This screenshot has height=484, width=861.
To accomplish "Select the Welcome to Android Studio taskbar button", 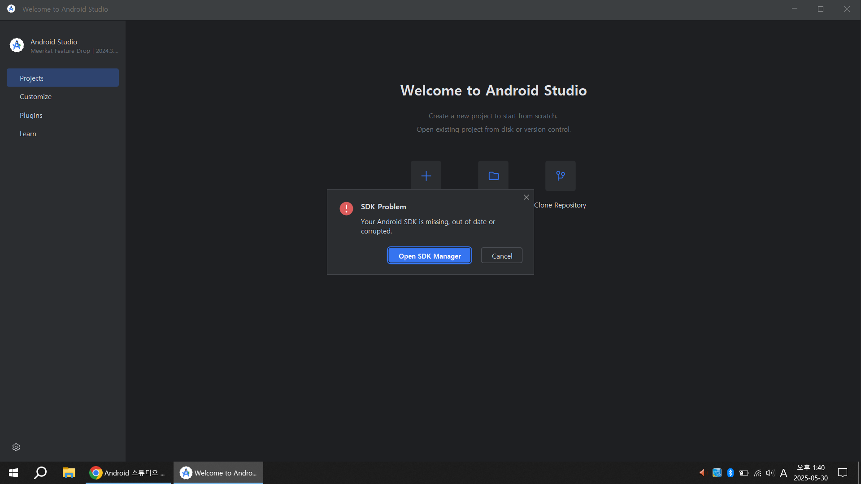I will (218, 473).
